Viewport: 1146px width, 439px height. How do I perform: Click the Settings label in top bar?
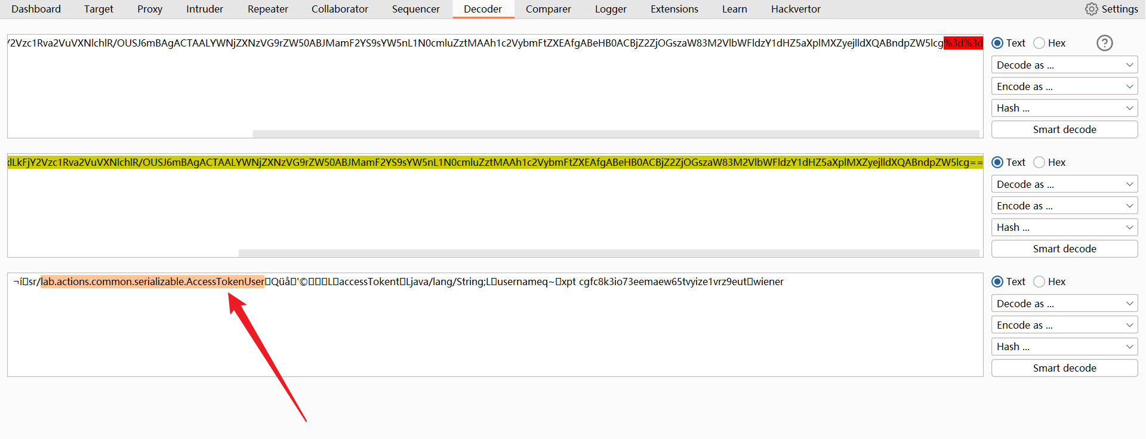pos(1120,9)
